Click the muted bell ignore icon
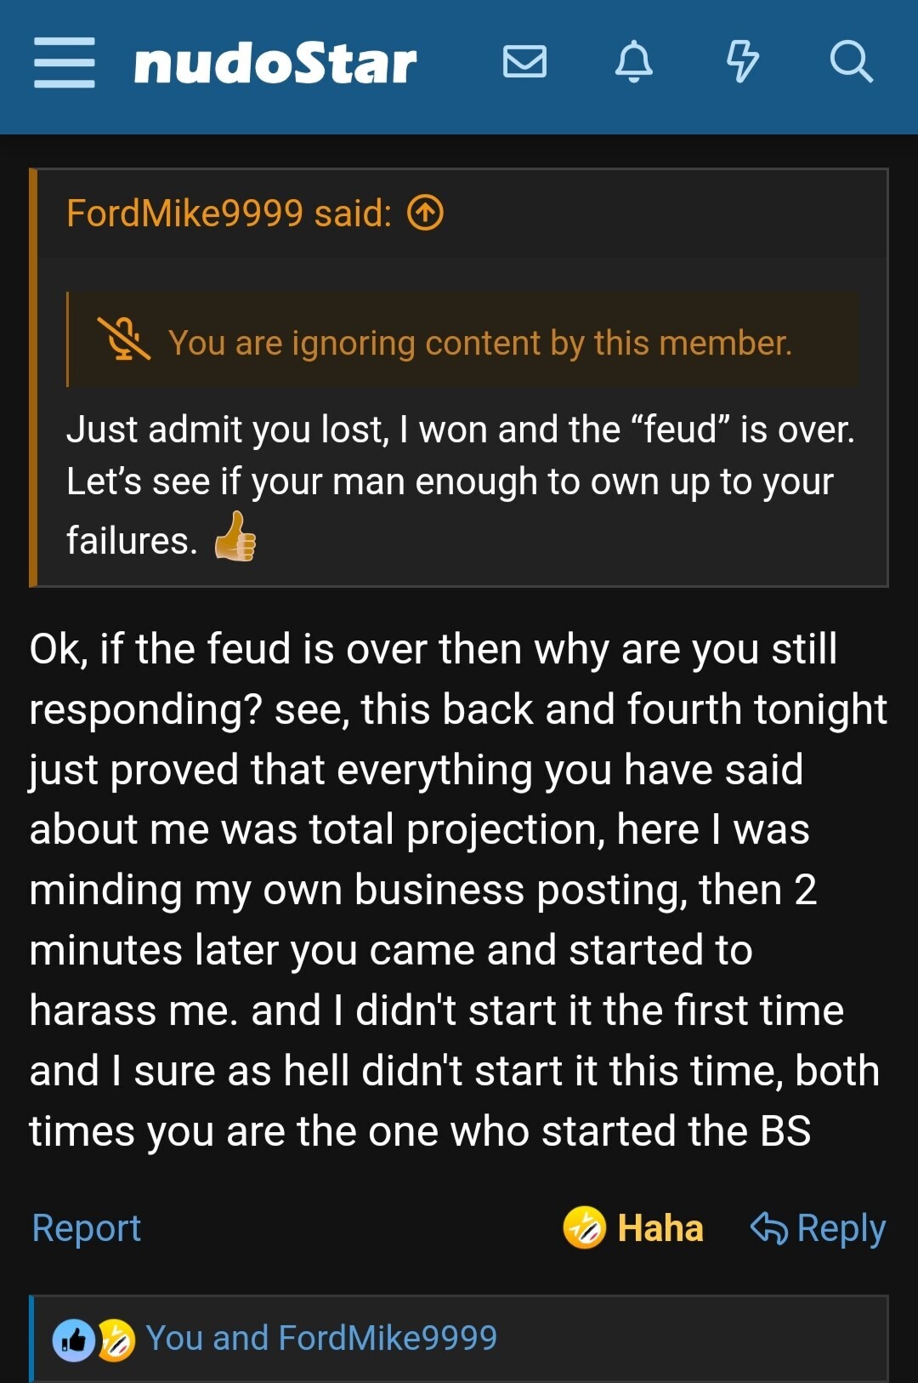 123,339
